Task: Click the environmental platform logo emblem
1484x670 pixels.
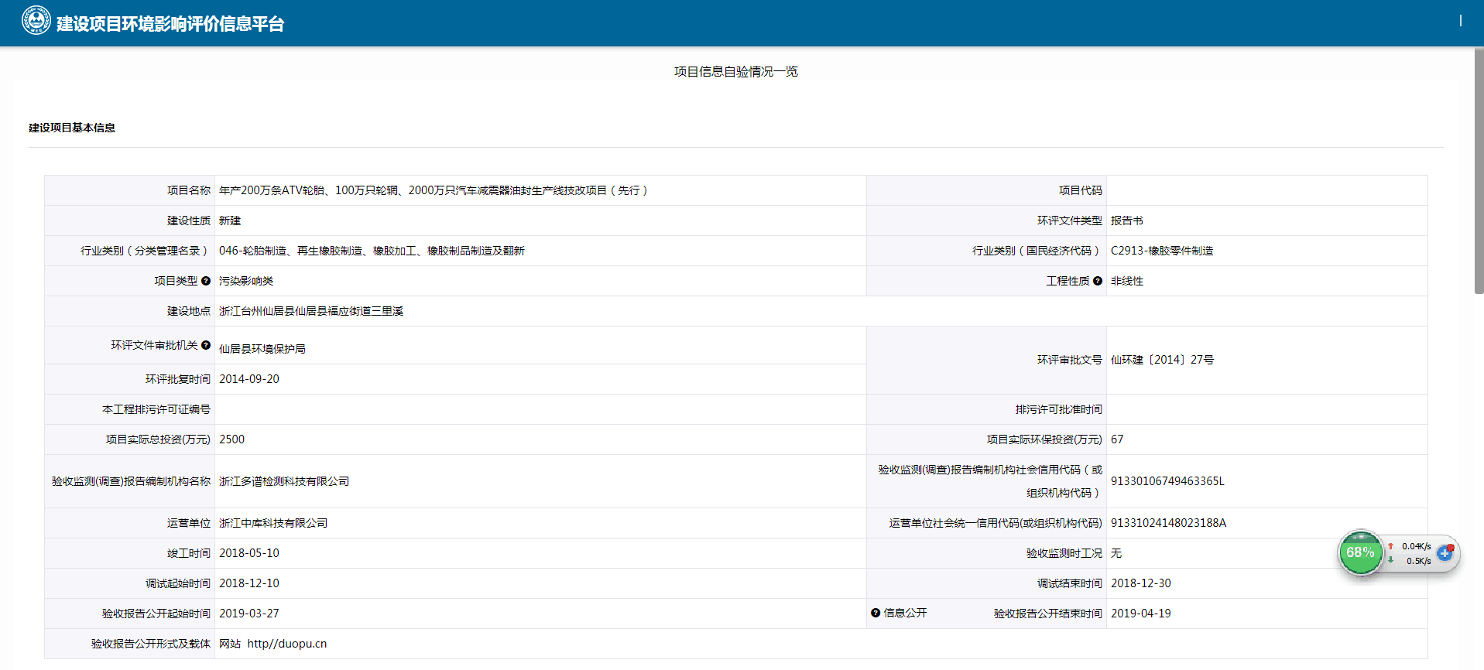Action: 36,21
